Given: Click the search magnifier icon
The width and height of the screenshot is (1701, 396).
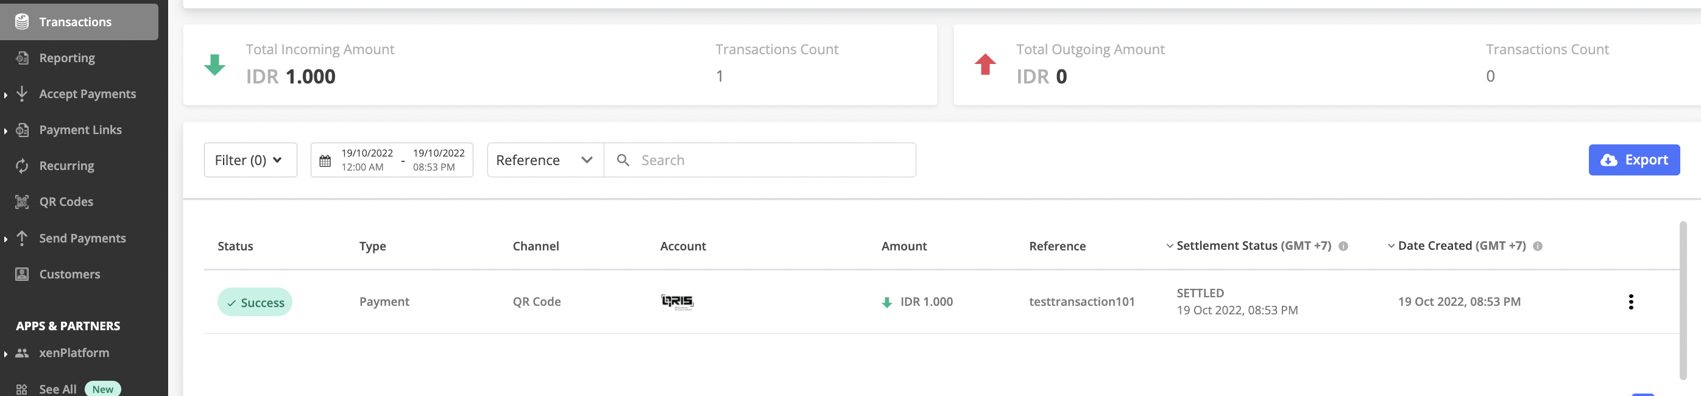Looking at the screenshot, I should pyautogui.click(x=623, y=160).
